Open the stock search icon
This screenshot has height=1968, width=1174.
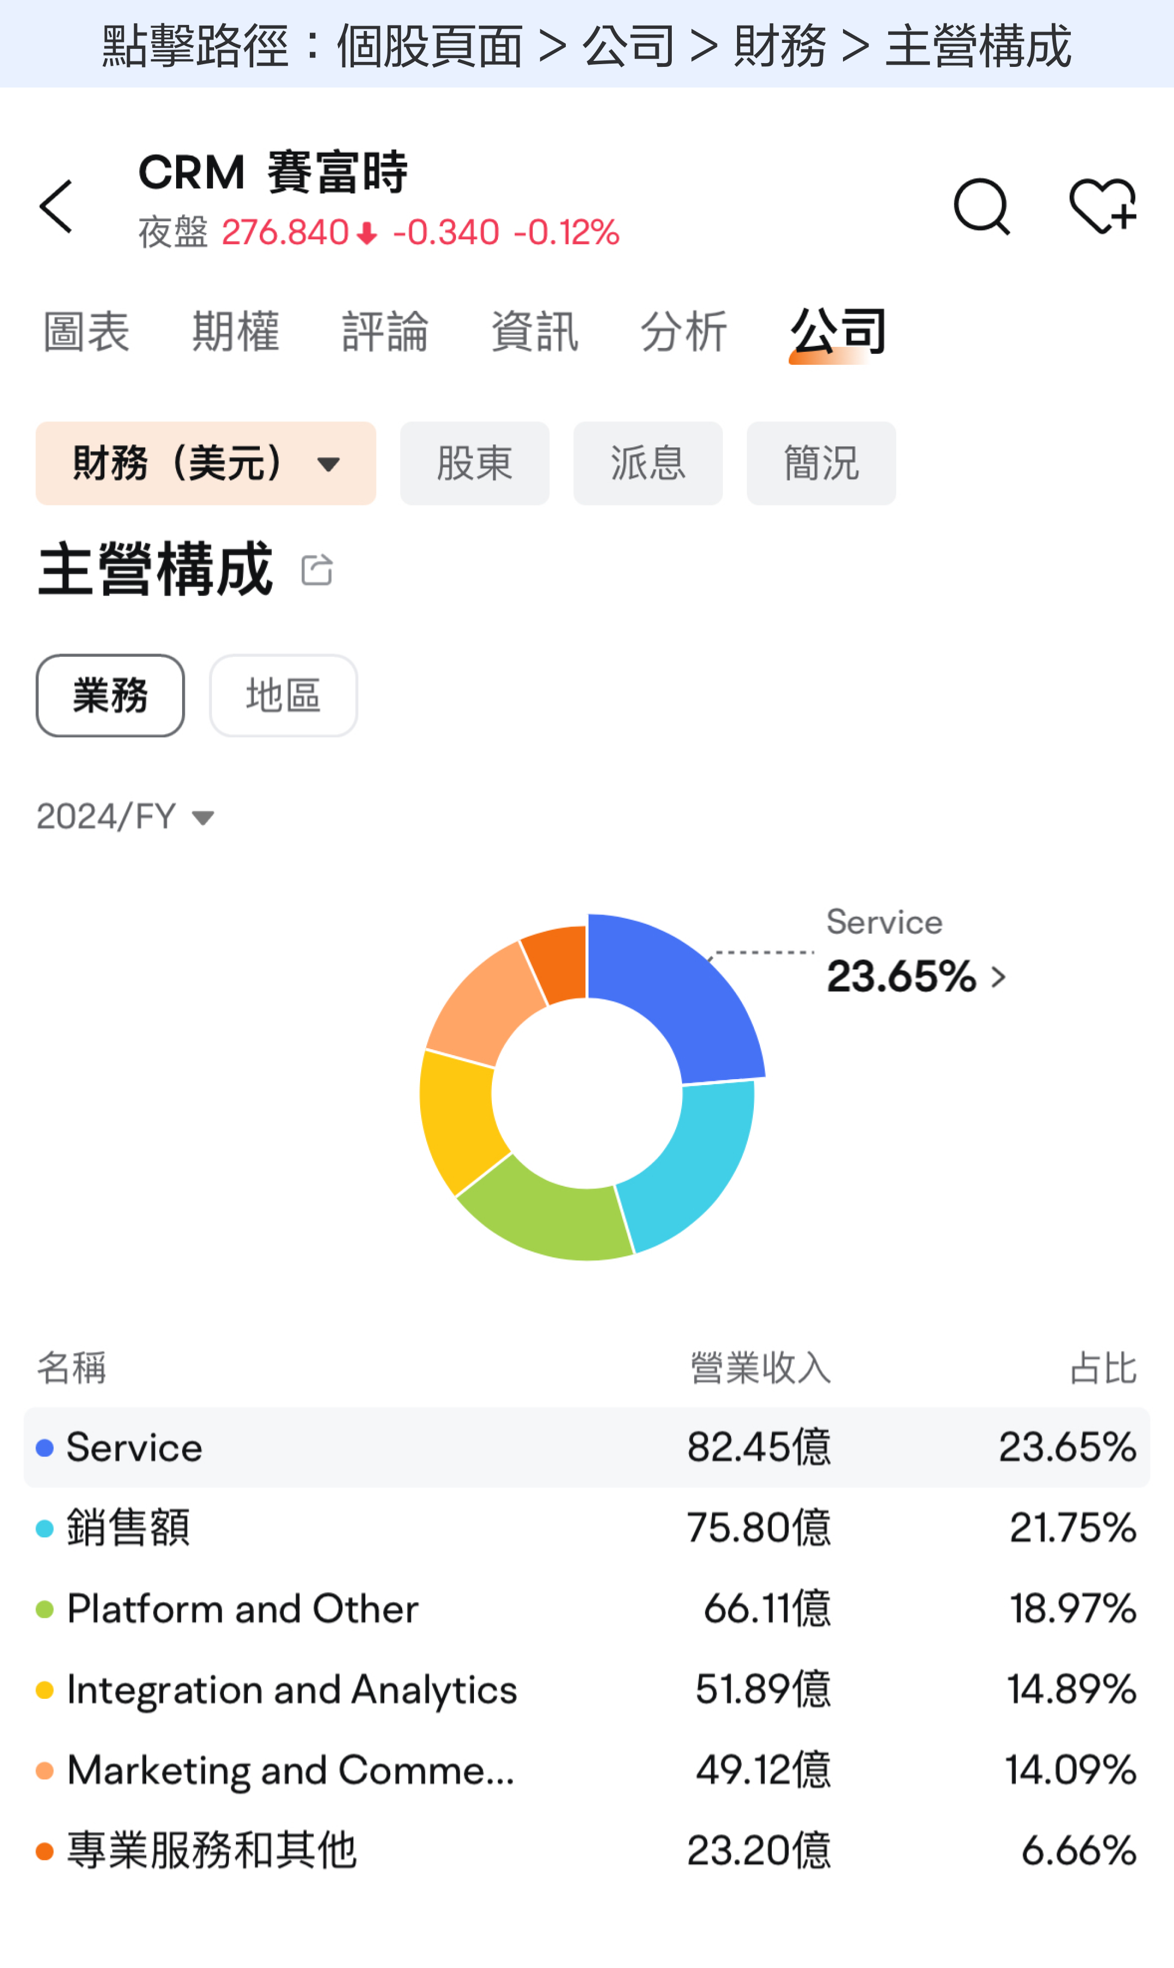(981, 205)
